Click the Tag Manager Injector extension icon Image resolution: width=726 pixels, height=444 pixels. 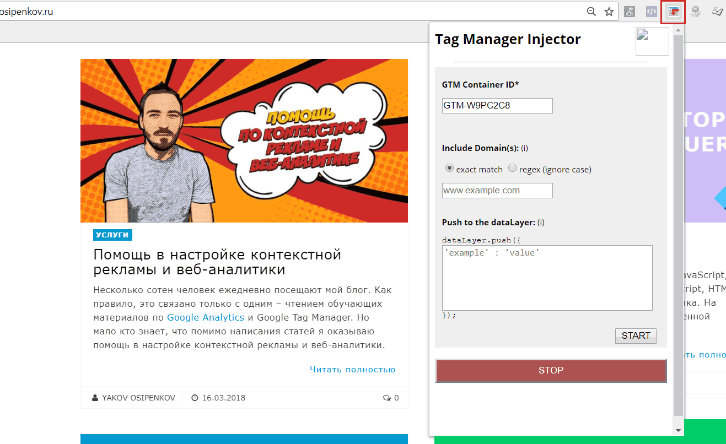point(673,12)
